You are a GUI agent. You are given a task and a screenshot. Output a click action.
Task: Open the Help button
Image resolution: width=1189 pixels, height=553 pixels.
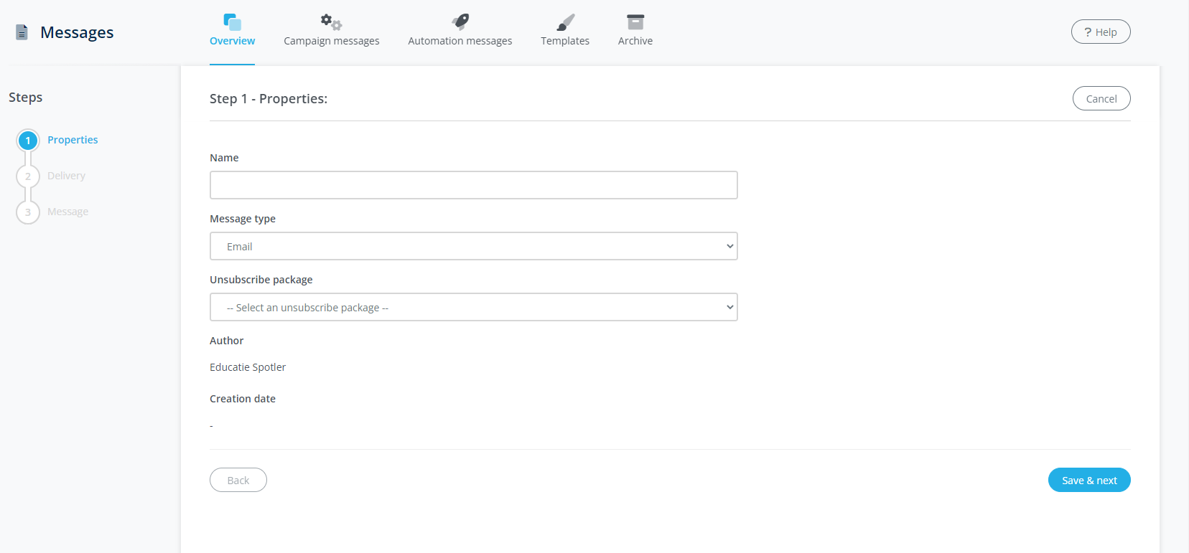[1100, 32]
